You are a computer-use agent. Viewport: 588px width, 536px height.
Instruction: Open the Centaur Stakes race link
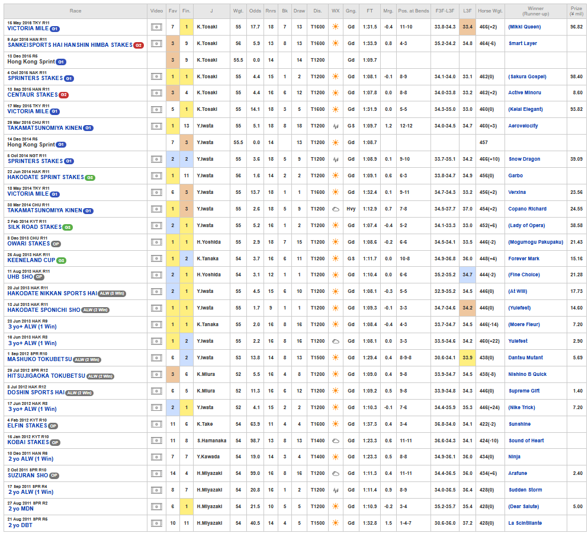tap(33, 95)
